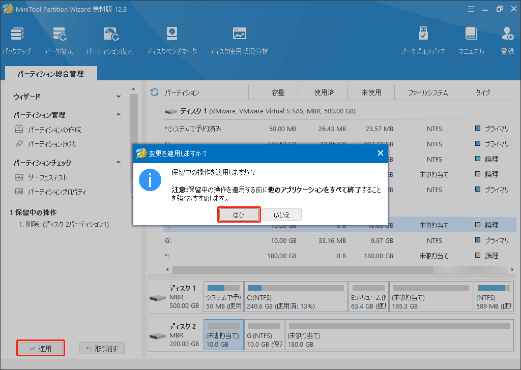Click No (いいえ) in the dialog
The width and height of the screenshot is (521, 370).
282,214
